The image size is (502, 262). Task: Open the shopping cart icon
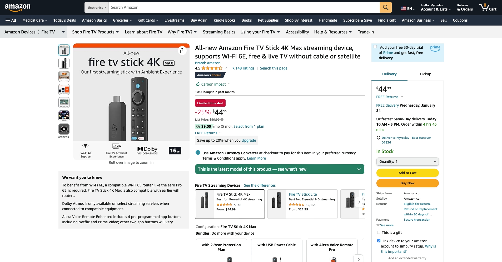coord(487,7)
